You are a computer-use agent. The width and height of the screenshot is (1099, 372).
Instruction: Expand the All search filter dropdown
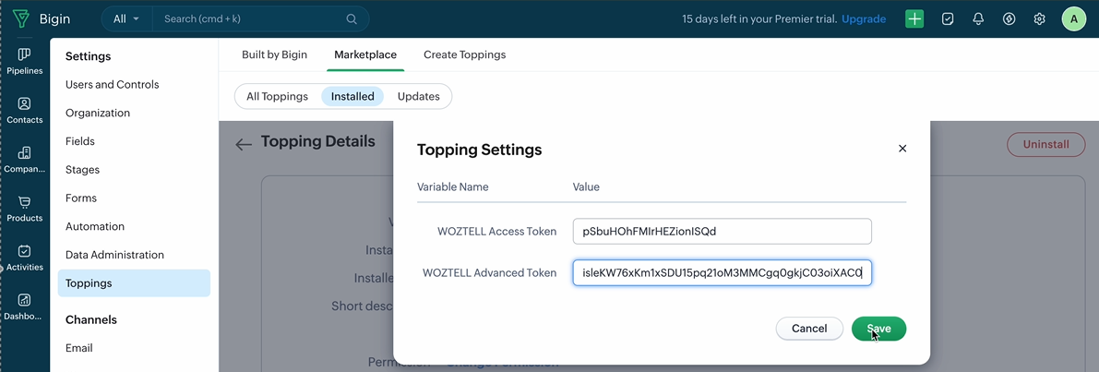tap(126, 18)
